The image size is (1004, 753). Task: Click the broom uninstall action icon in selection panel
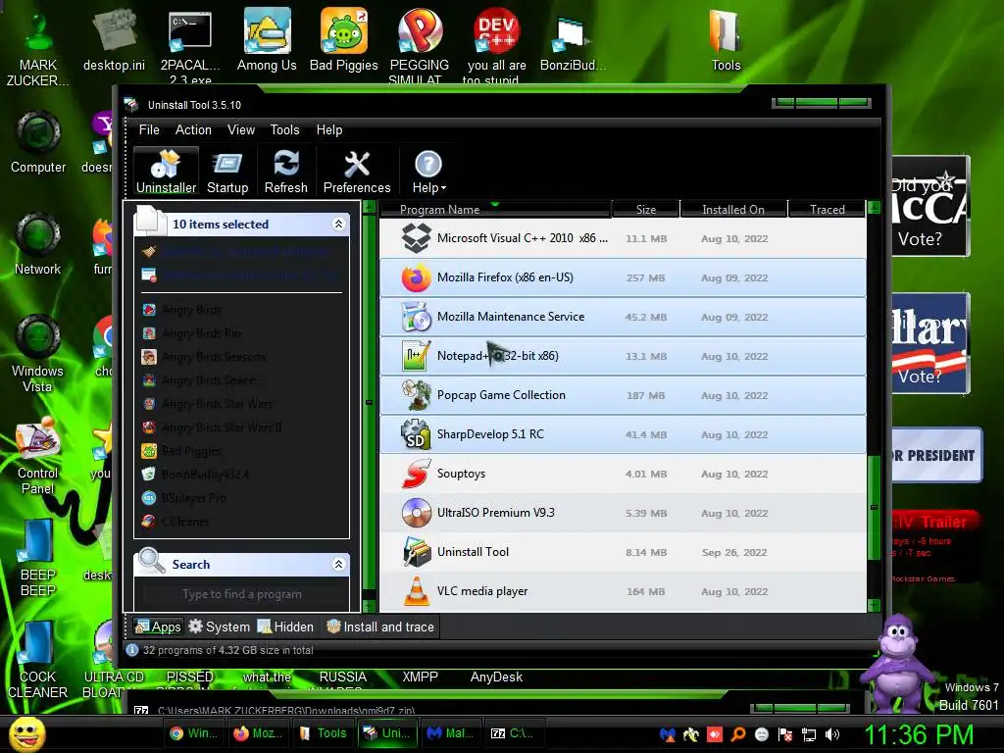(149, 251)
